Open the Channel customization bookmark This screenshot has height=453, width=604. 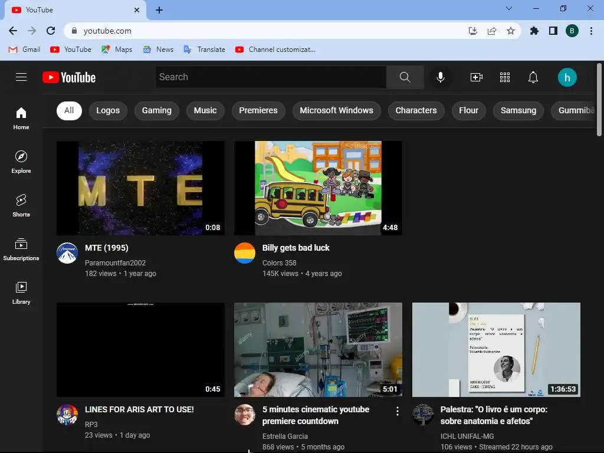point(275,50)
